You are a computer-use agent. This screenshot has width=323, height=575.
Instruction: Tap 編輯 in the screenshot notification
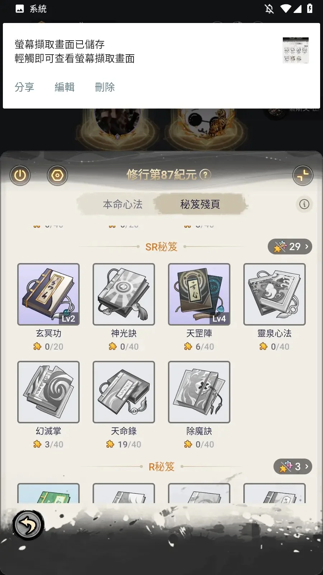(65, 87)
